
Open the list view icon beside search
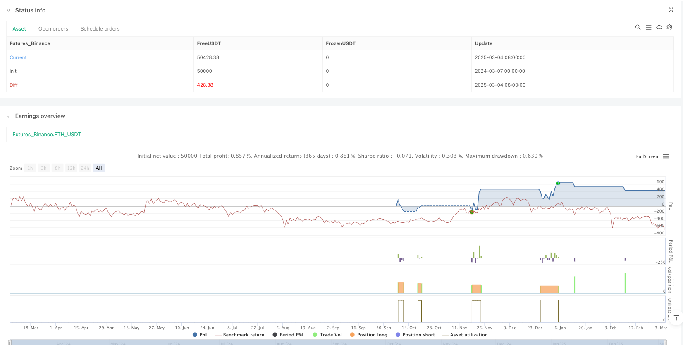[x=649, y=27]
